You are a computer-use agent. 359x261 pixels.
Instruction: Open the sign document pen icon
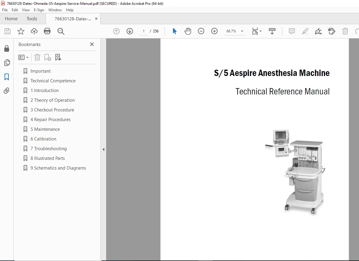point(318,31)
